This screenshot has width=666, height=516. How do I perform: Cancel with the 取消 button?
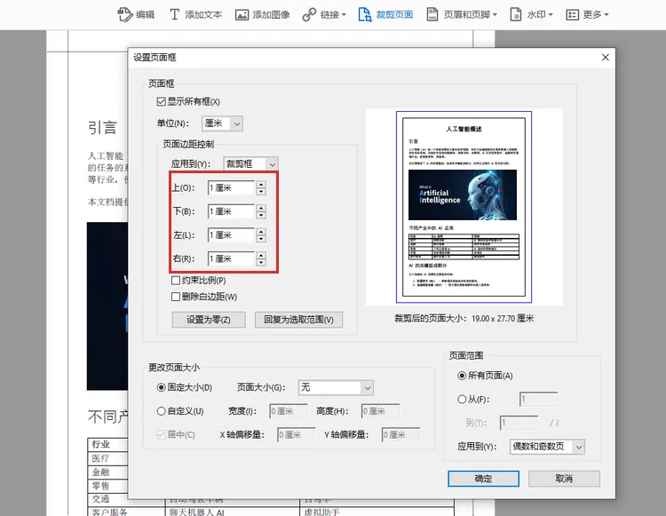(564, 479)
